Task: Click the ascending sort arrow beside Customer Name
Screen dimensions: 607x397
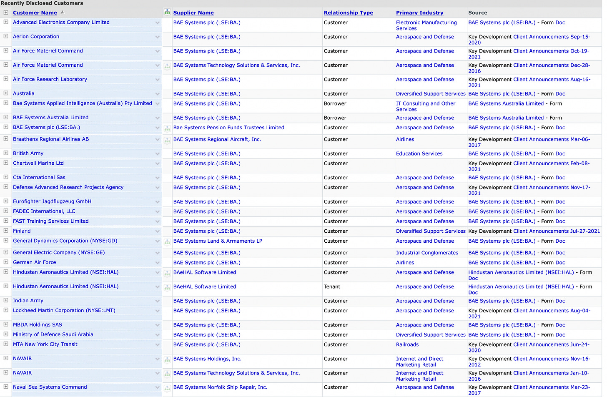Action: 63,12
